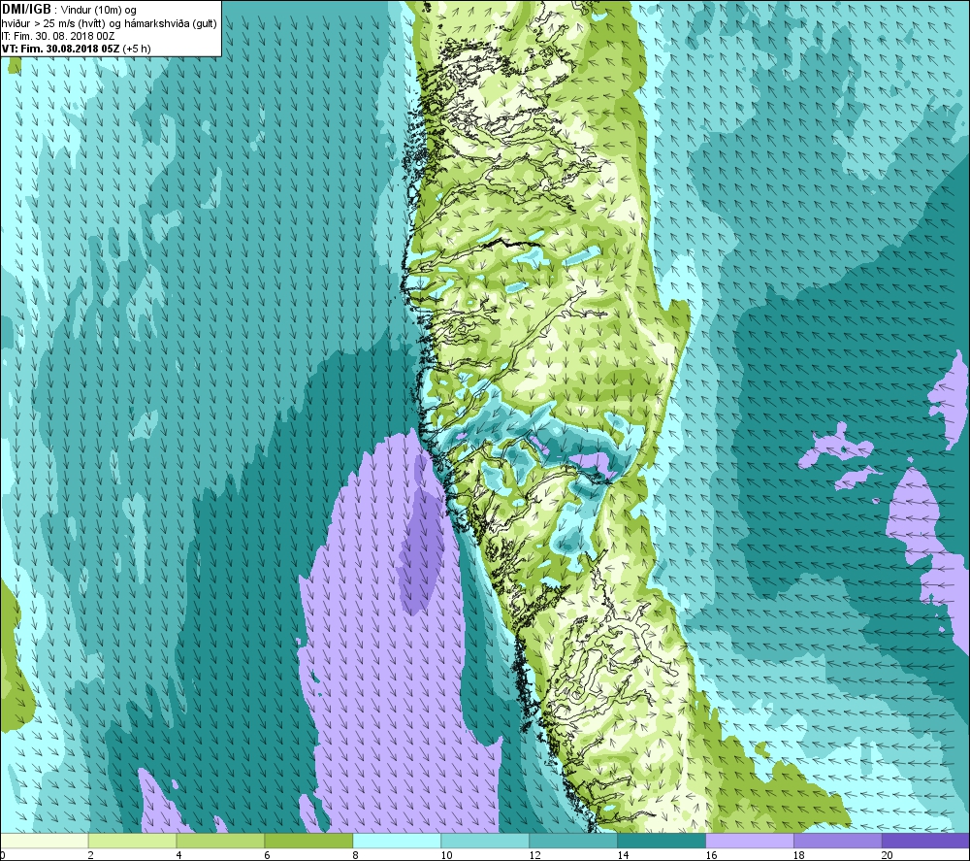Screen dimensions: 970x861
Task: Click the legend scale label '16'
Action: pos(711,855)
